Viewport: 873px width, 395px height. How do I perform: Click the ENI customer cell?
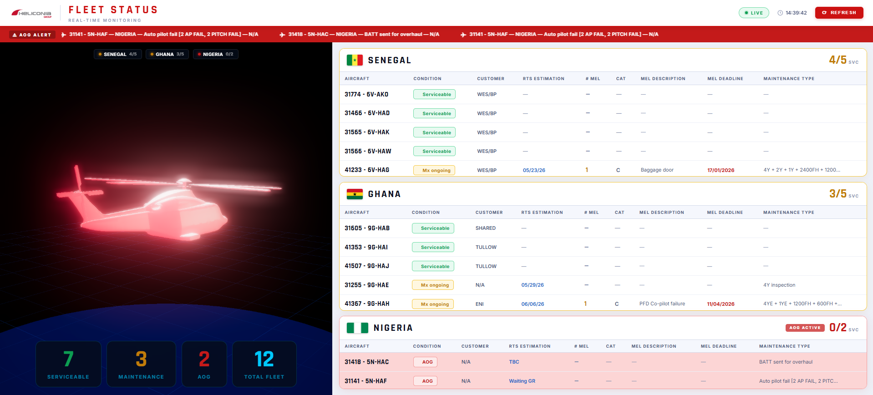(479, 304)
